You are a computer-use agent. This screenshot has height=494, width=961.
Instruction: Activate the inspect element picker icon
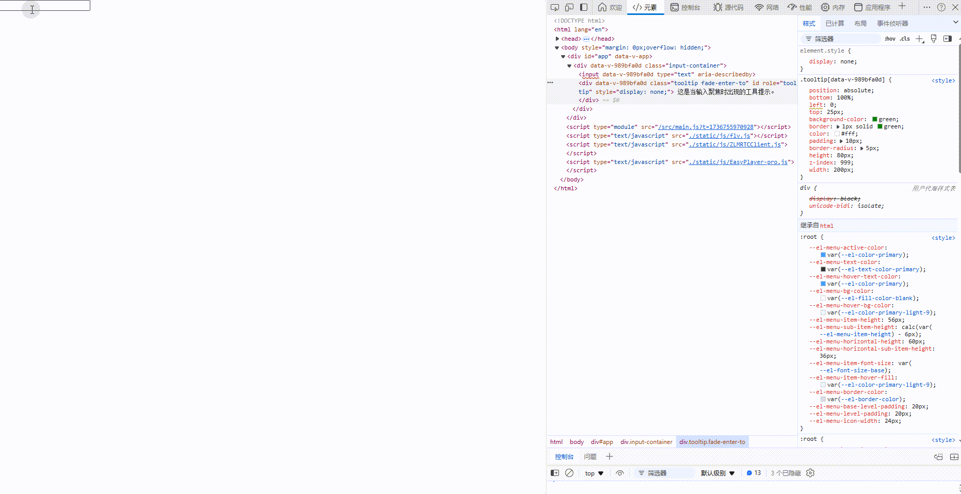[555, 7]
